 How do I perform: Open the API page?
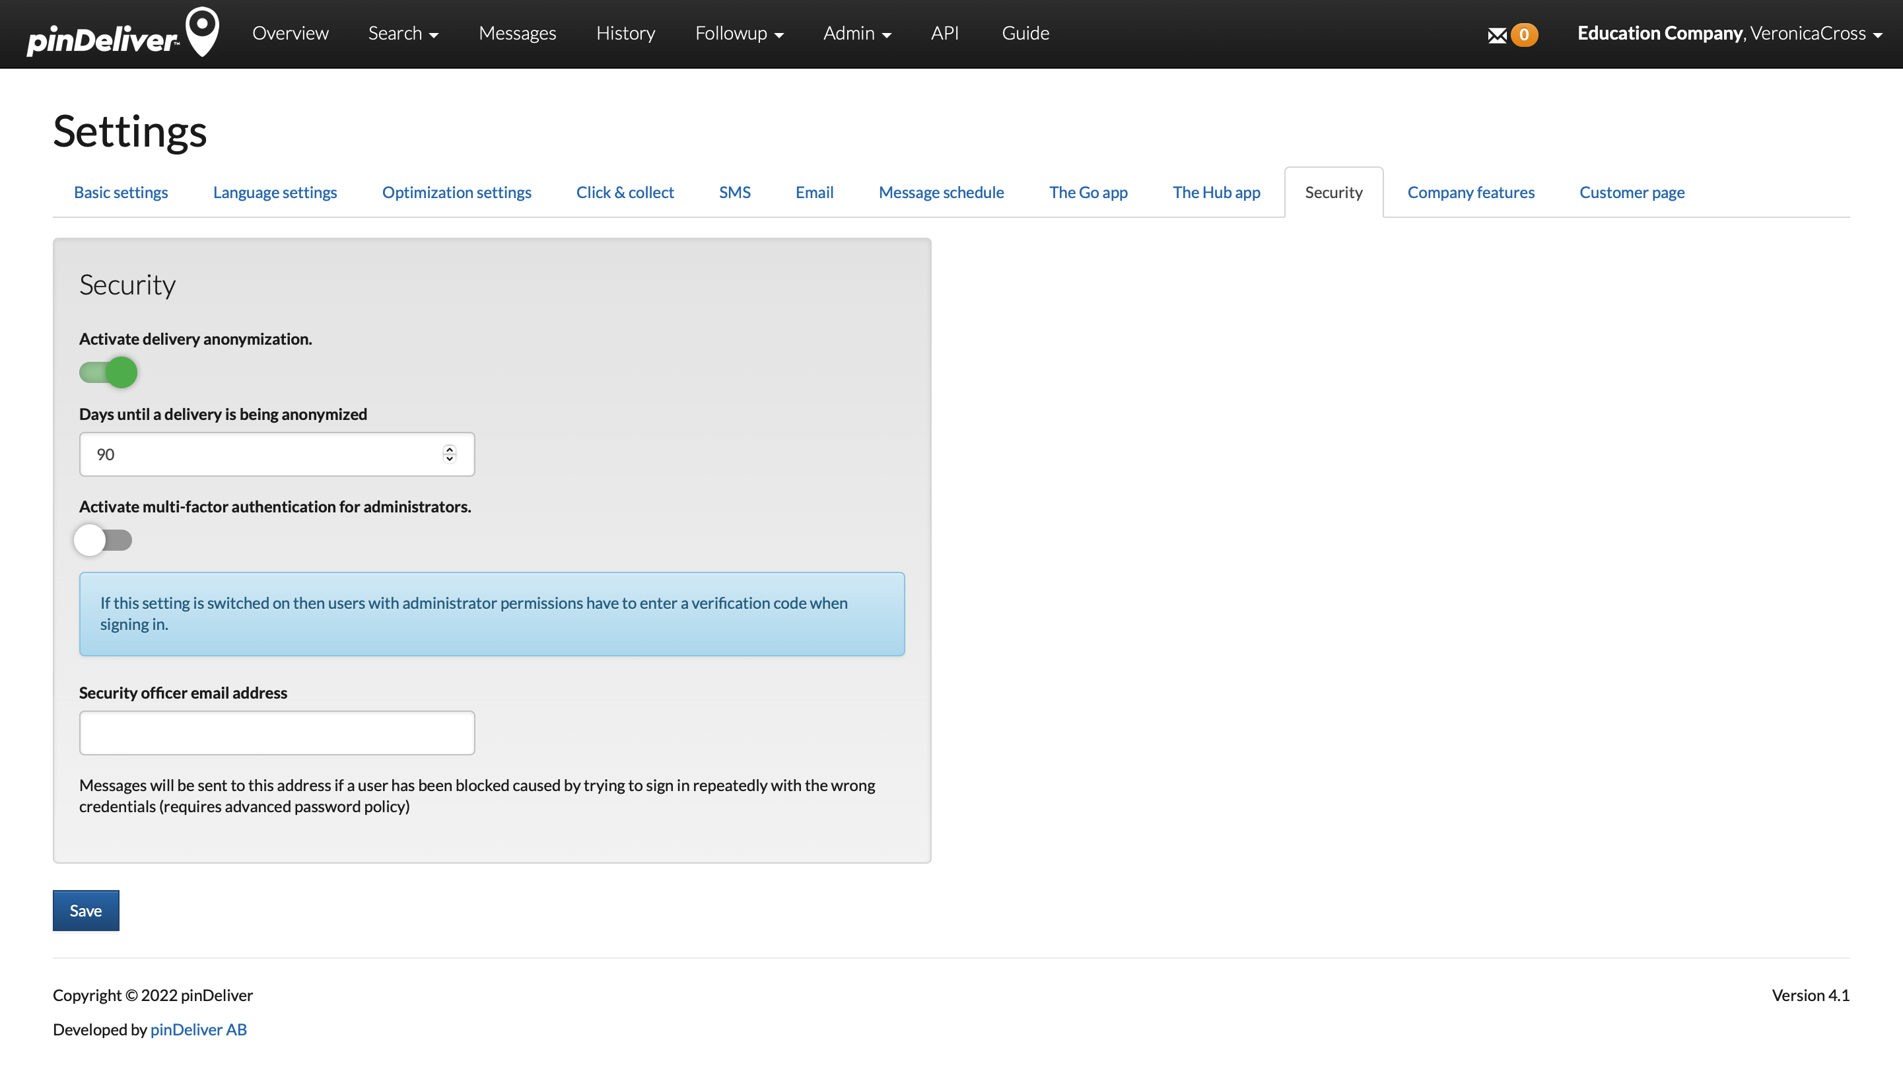pyautogui.click(x=944, y=33)
